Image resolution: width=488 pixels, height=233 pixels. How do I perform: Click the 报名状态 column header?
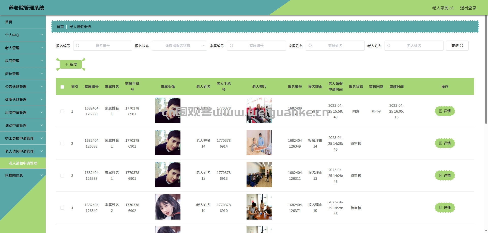356,87
